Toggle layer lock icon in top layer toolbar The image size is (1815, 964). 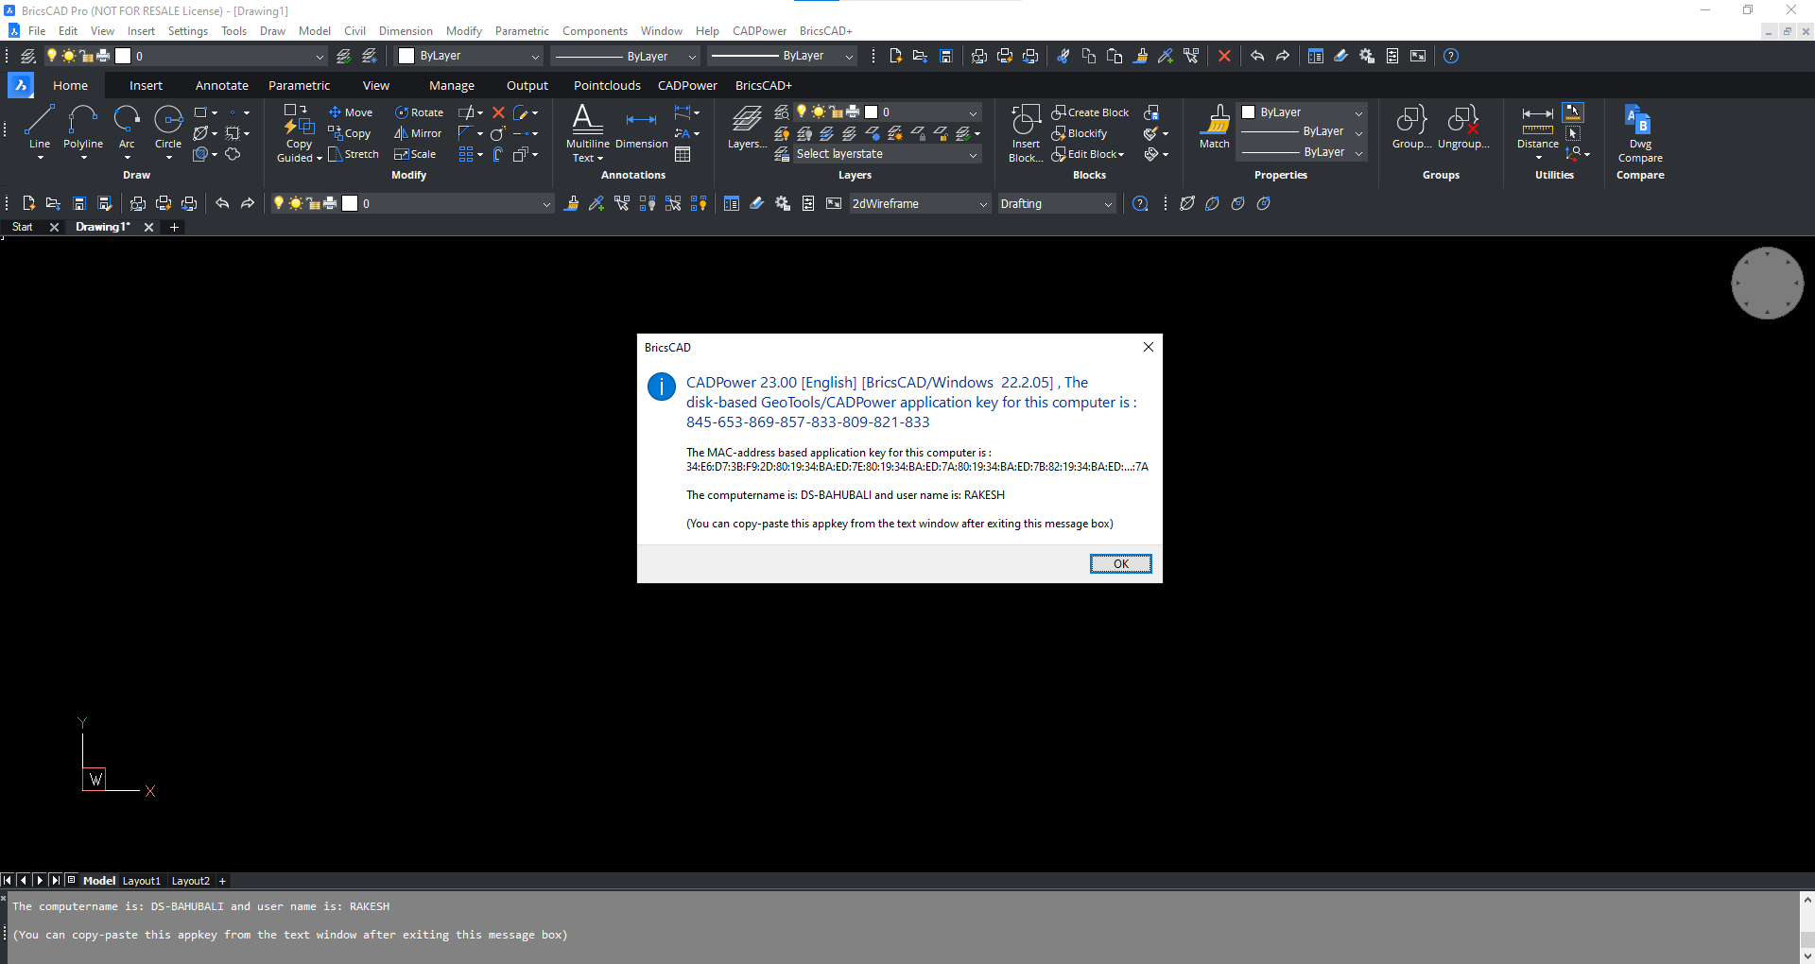[86, 56]
